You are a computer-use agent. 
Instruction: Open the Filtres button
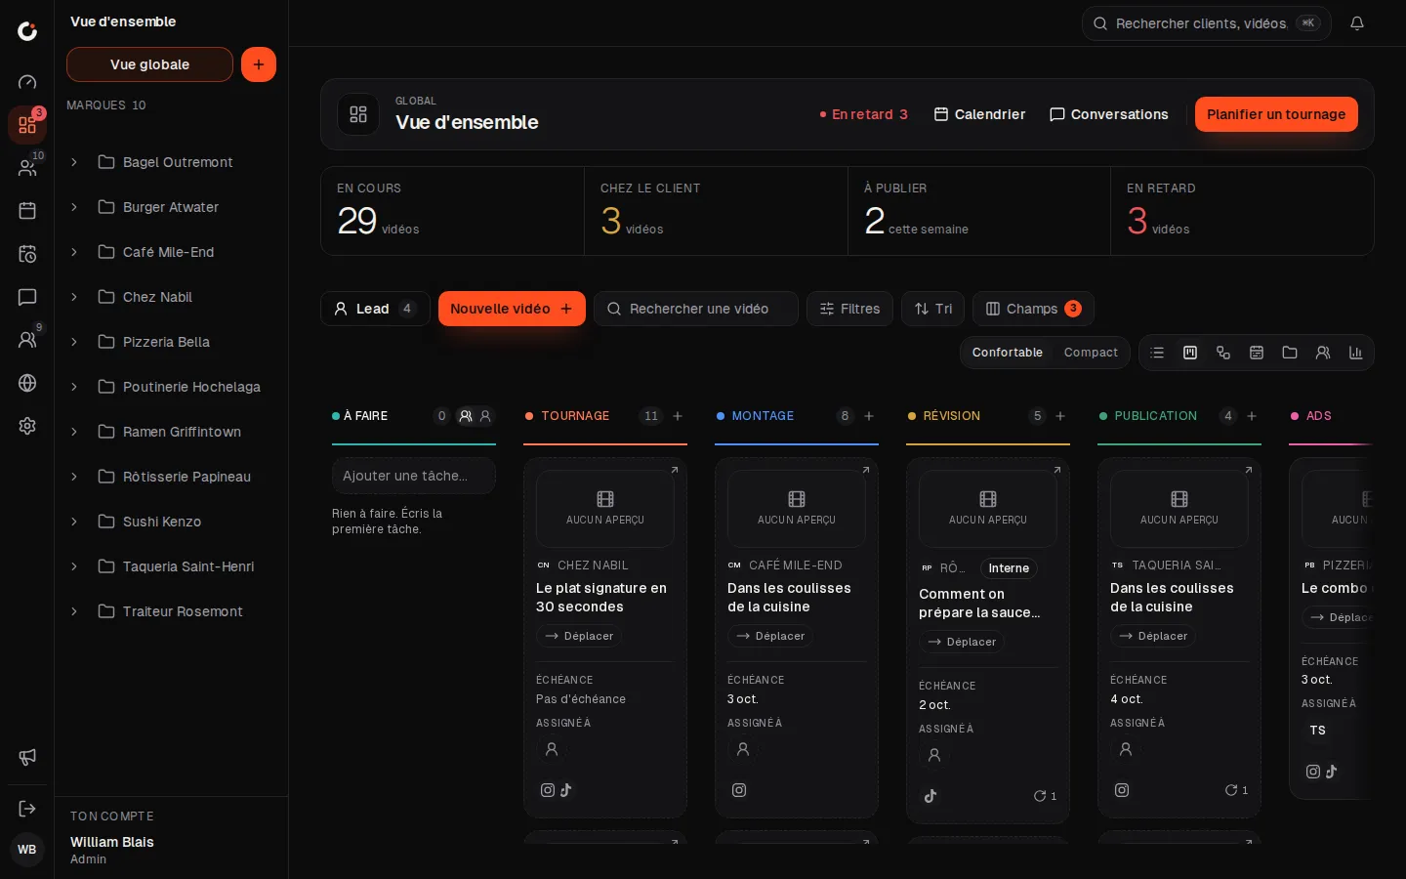coord(849,309)
